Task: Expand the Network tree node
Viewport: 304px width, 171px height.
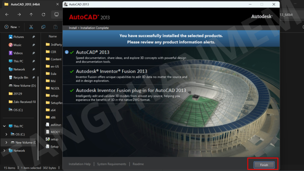Action: coord(4,151)
